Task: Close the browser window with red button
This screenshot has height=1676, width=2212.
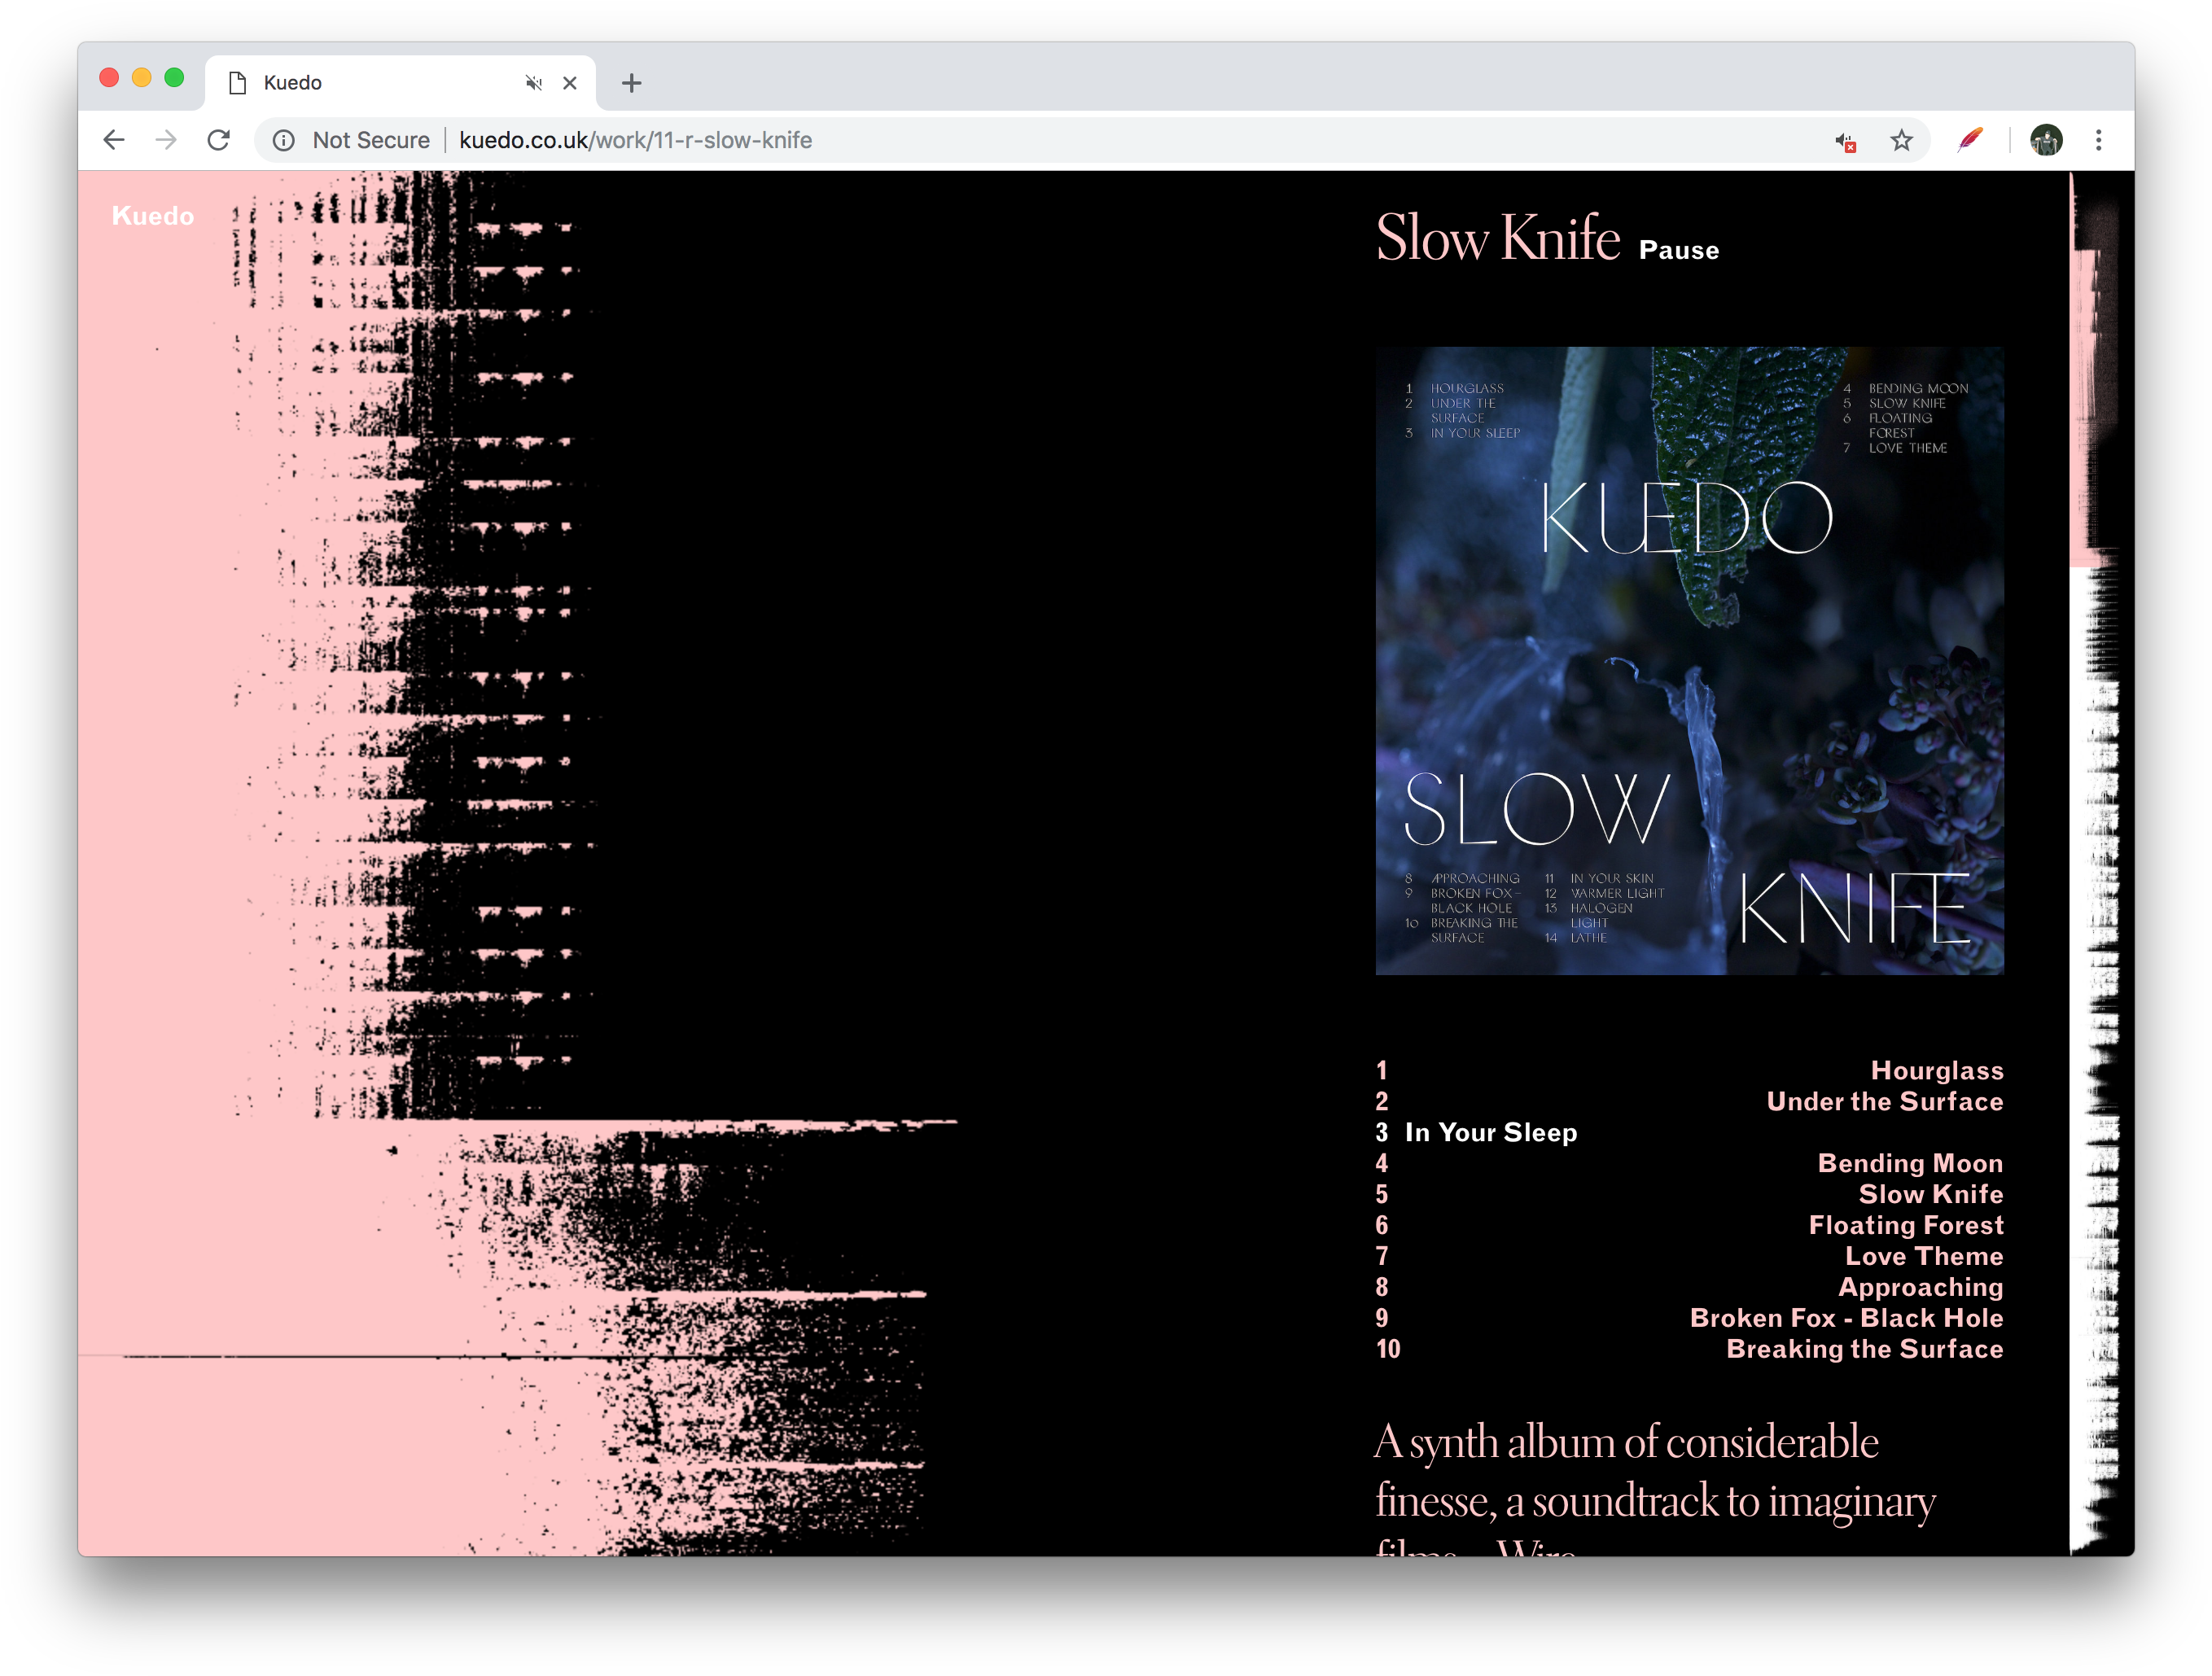Action: click(110, 78)
